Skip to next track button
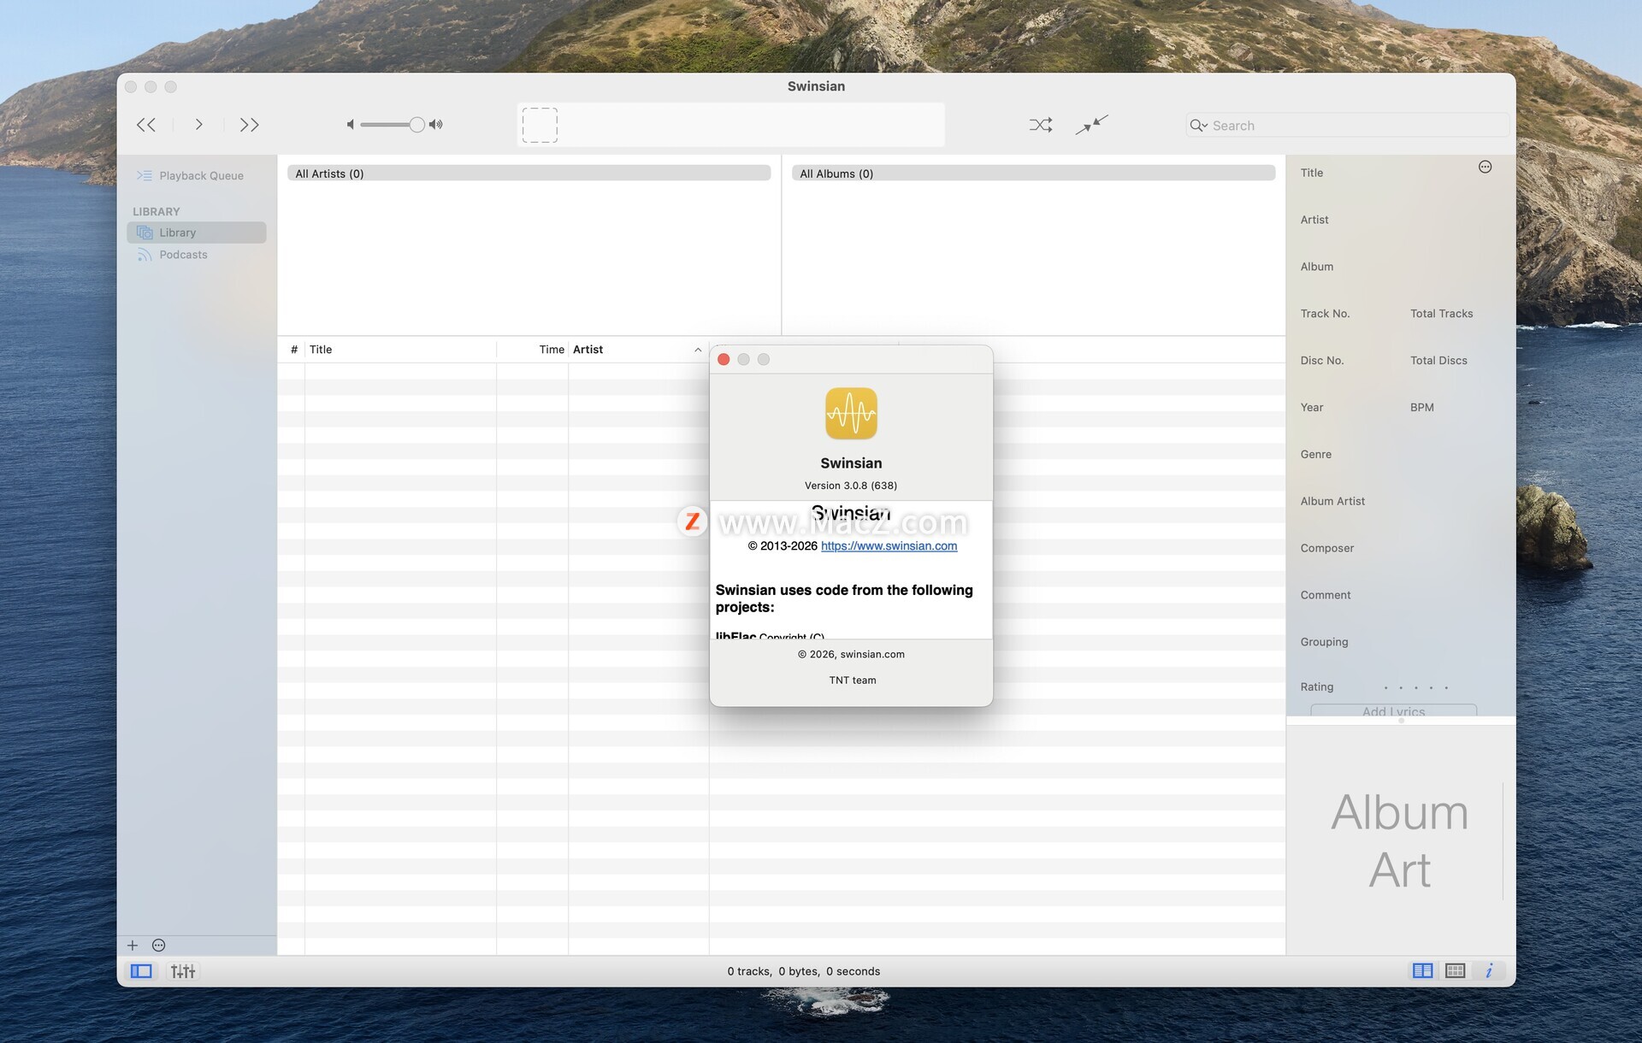Viewport: 1642px width, 1043px height. click(249, 125)
